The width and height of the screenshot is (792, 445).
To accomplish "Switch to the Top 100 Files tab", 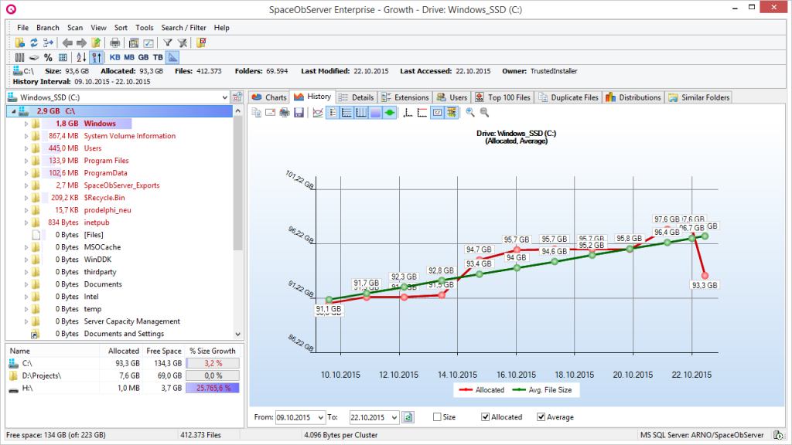I will coord(503,97).
